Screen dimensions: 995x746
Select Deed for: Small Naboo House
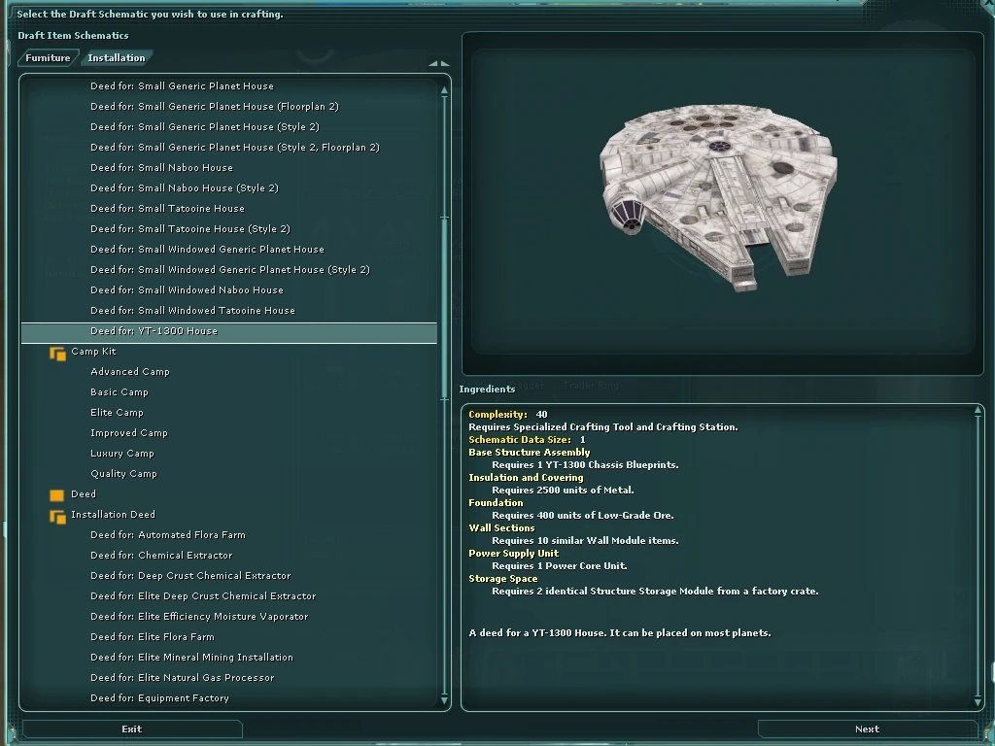coord(162,167)
